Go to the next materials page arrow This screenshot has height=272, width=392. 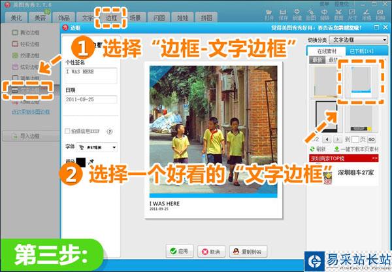tap(338, 139)
